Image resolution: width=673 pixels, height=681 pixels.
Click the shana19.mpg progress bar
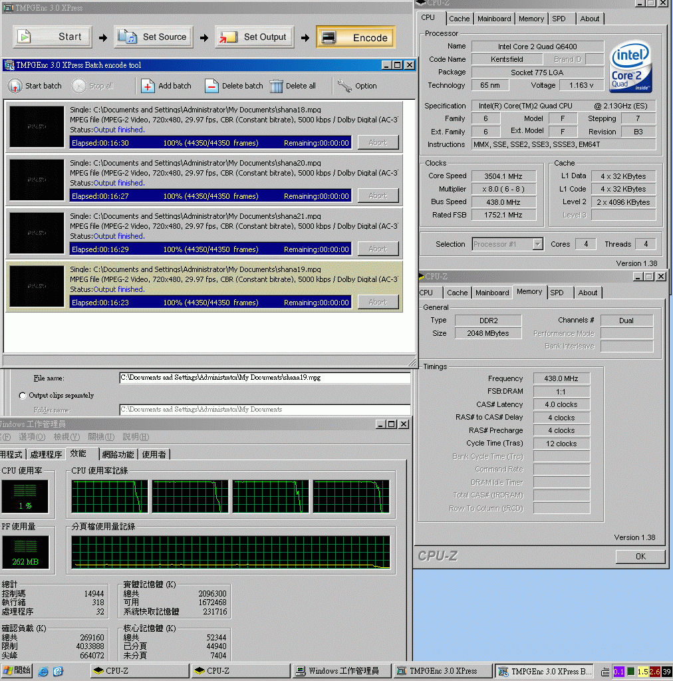(x=210, y=303)
